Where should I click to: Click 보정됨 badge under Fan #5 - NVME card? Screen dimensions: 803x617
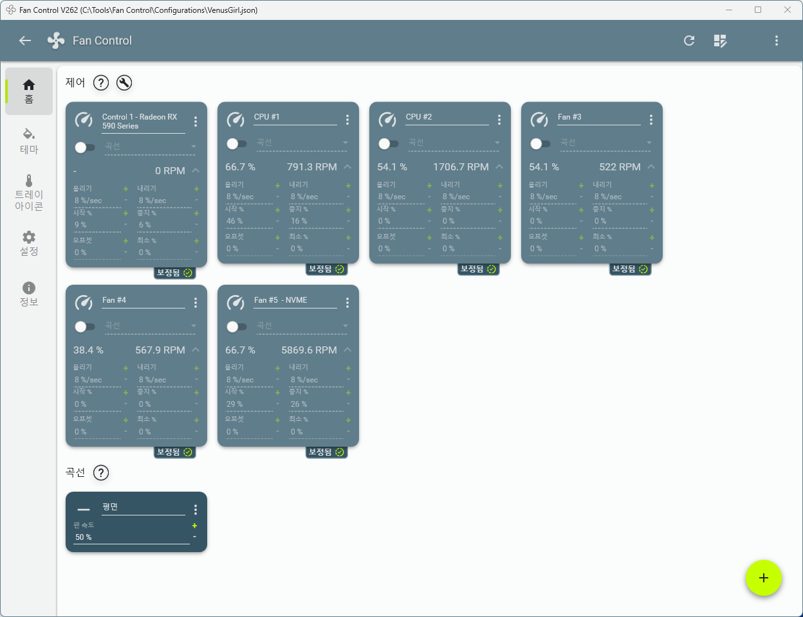tap(327, 452)
